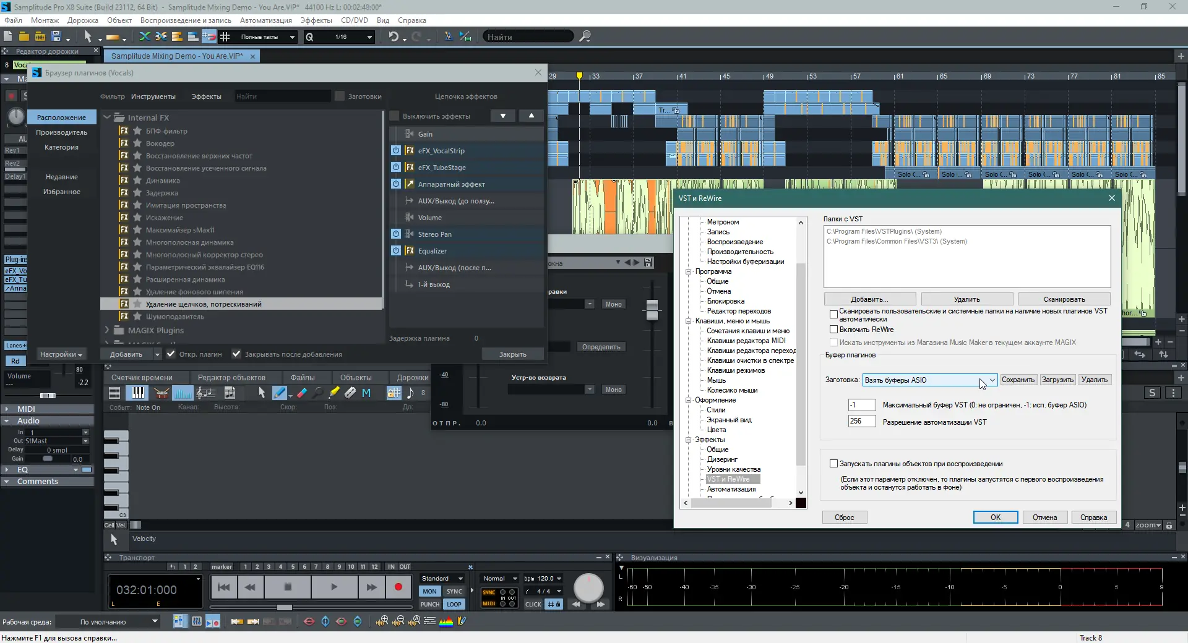Screen dimensions: 1188x643
Task: Switch to the Файлы tab in editor
Action: 303,377
